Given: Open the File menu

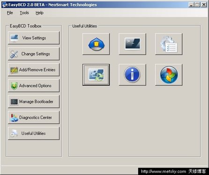Looking at the screenshot, I should coord(10,13).
